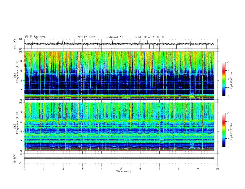Click the '-5' tick on ch.3 voltage axis

click(x=21, y=163)
